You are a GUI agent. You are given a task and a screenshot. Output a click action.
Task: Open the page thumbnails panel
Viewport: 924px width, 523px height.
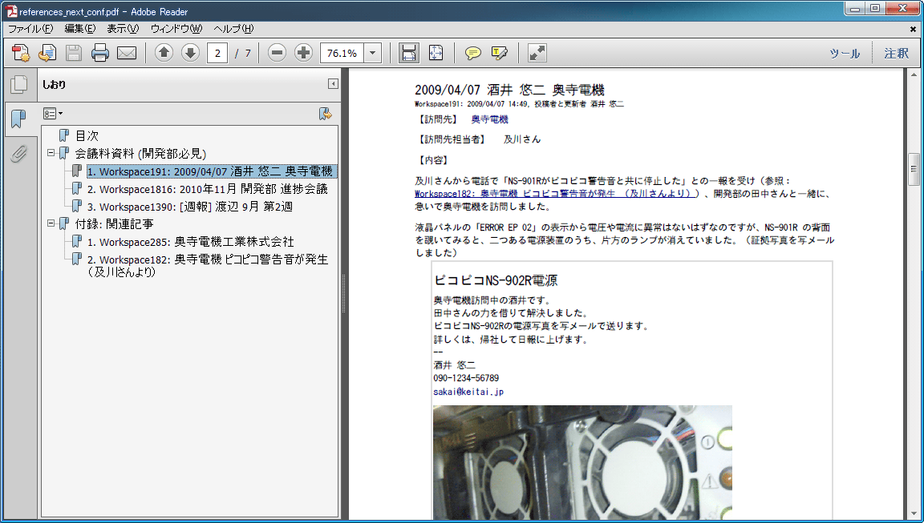pos(19,84)
